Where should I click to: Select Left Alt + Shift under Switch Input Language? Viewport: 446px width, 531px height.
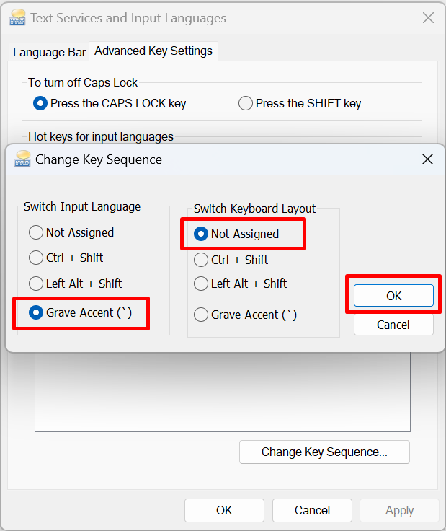coord(36,284)
